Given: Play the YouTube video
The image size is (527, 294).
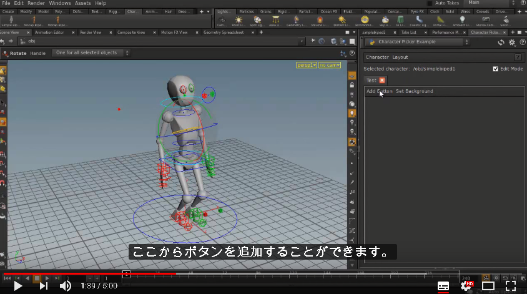Looking at the screenshot, I should (x=18, y=286).
